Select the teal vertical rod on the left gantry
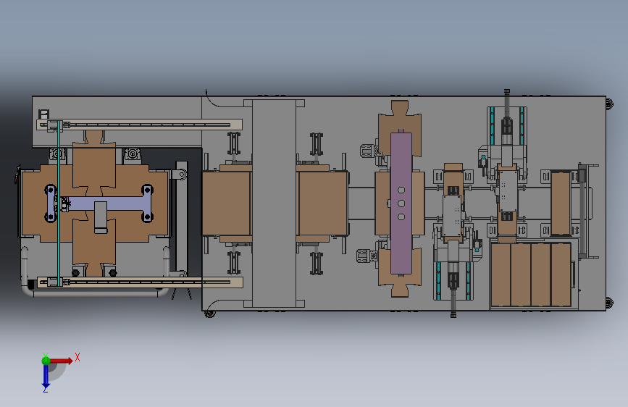This screenshot has width=628, height=407. point(59,204)
